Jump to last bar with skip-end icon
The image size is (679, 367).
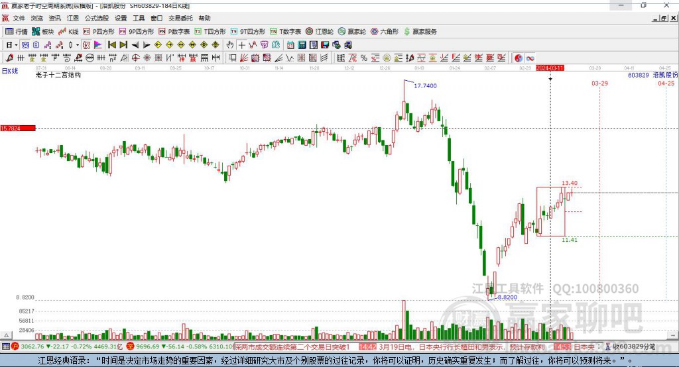point(123,45)
